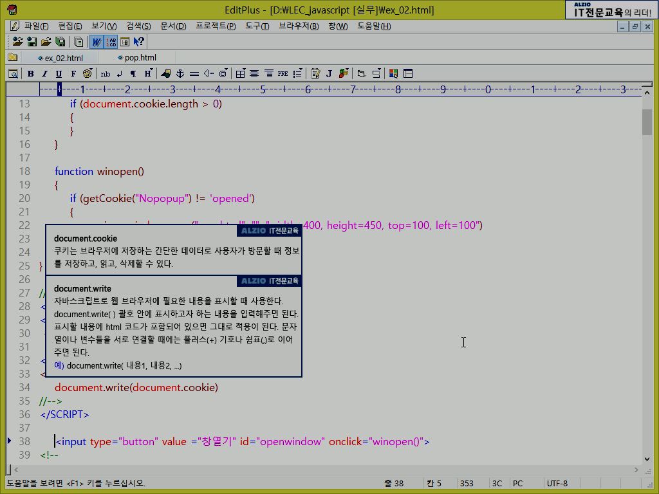Insert line break tag icon
Image resolution: width=659 pixels, height=494 pixels.
[119, 74]
